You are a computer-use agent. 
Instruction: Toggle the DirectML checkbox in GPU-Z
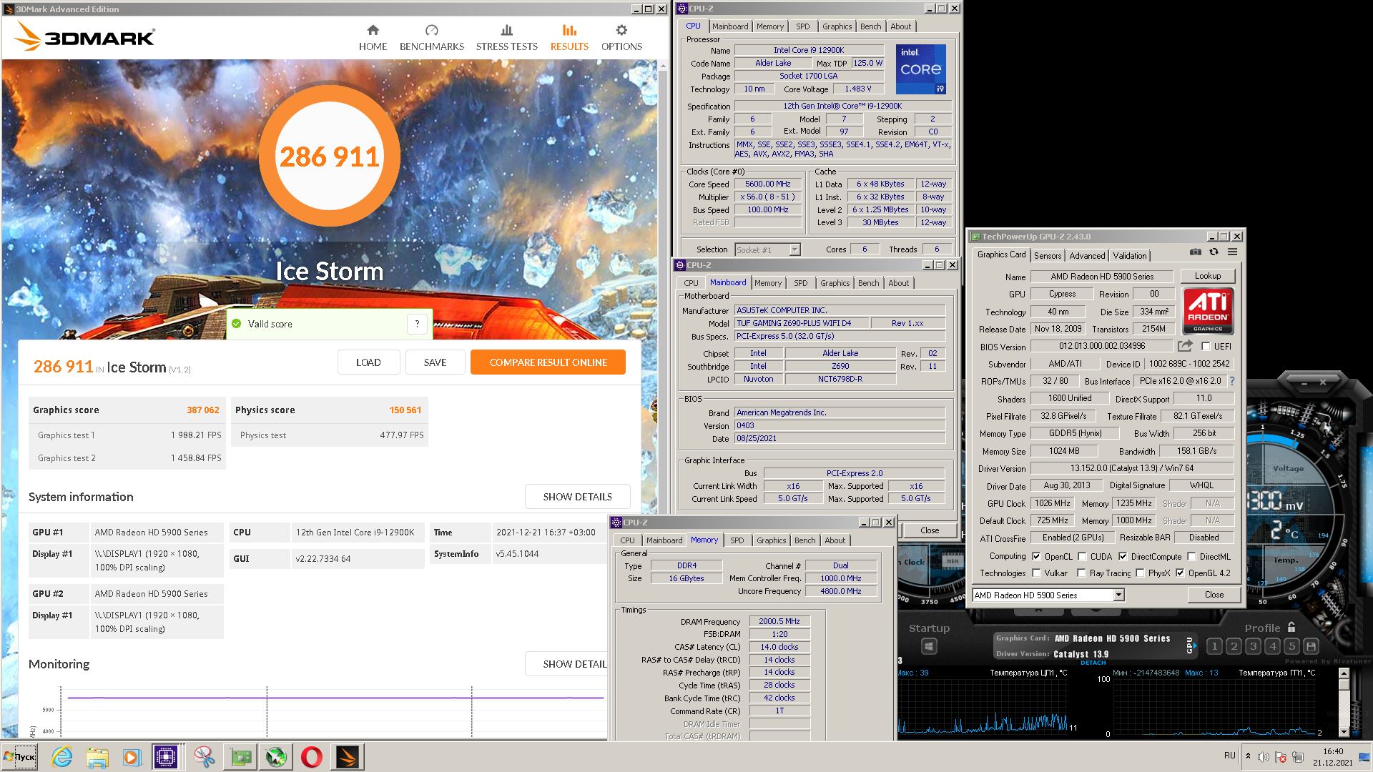tap(1191, 556)
